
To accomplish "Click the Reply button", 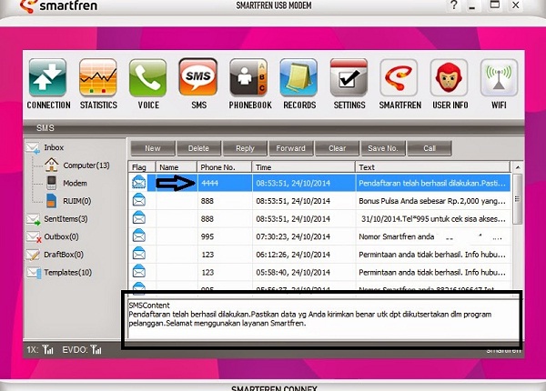I will (245, 148).
